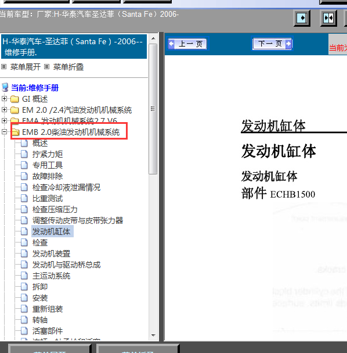Open the 重新组装 page
347x353 pixels.
[48, 309]
